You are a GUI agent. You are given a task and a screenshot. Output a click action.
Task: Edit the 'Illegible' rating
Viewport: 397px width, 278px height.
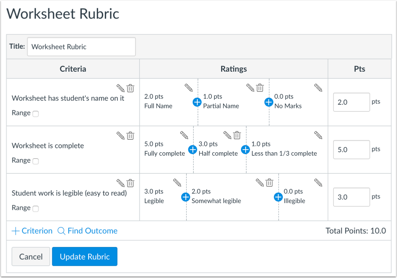318,183
